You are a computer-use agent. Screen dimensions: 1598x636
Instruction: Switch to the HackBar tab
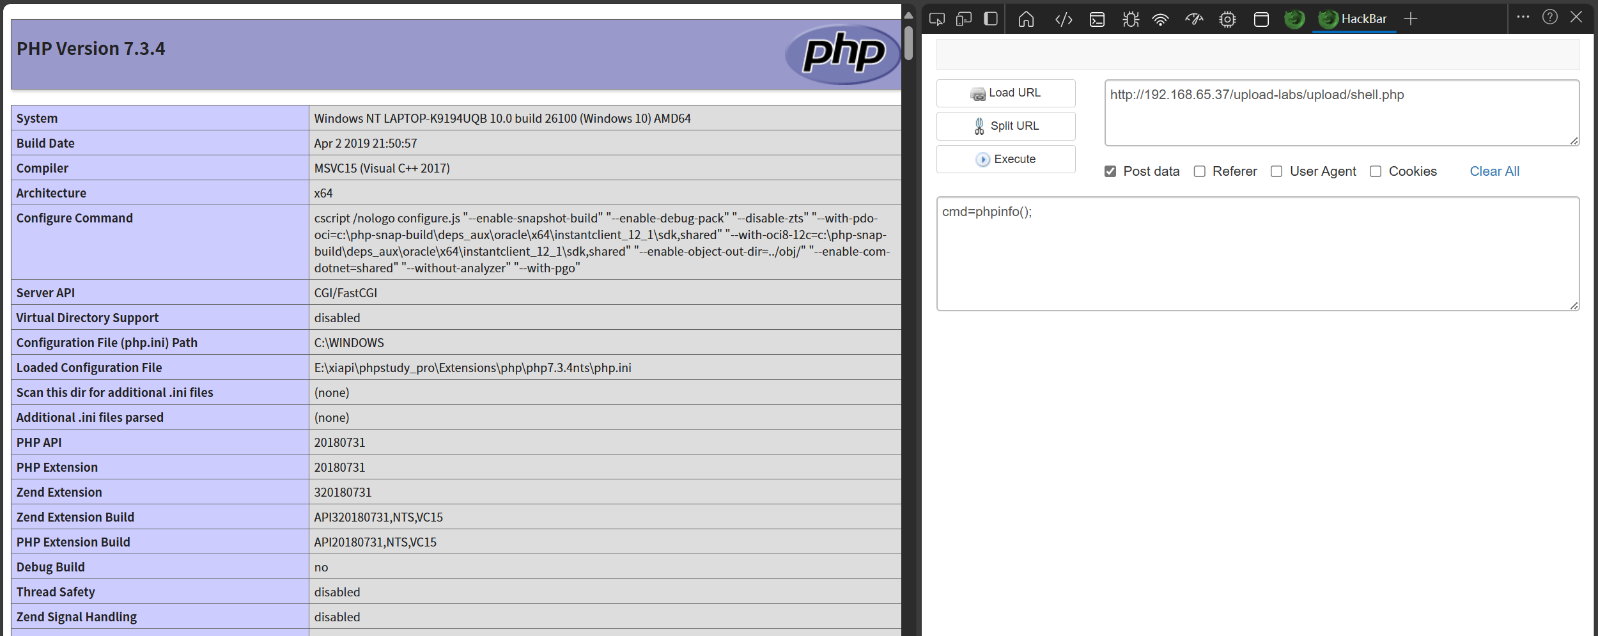point(1354,19)
